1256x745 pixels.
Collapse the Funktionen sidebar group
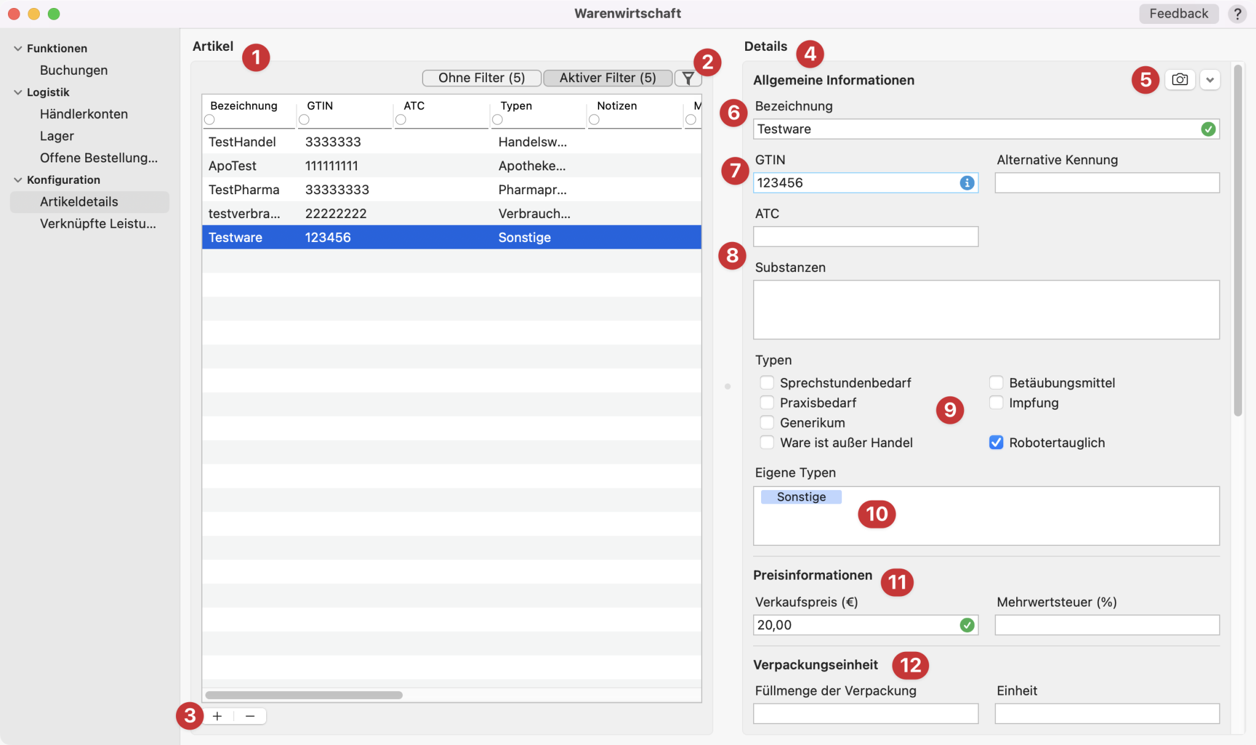point(18,48)
